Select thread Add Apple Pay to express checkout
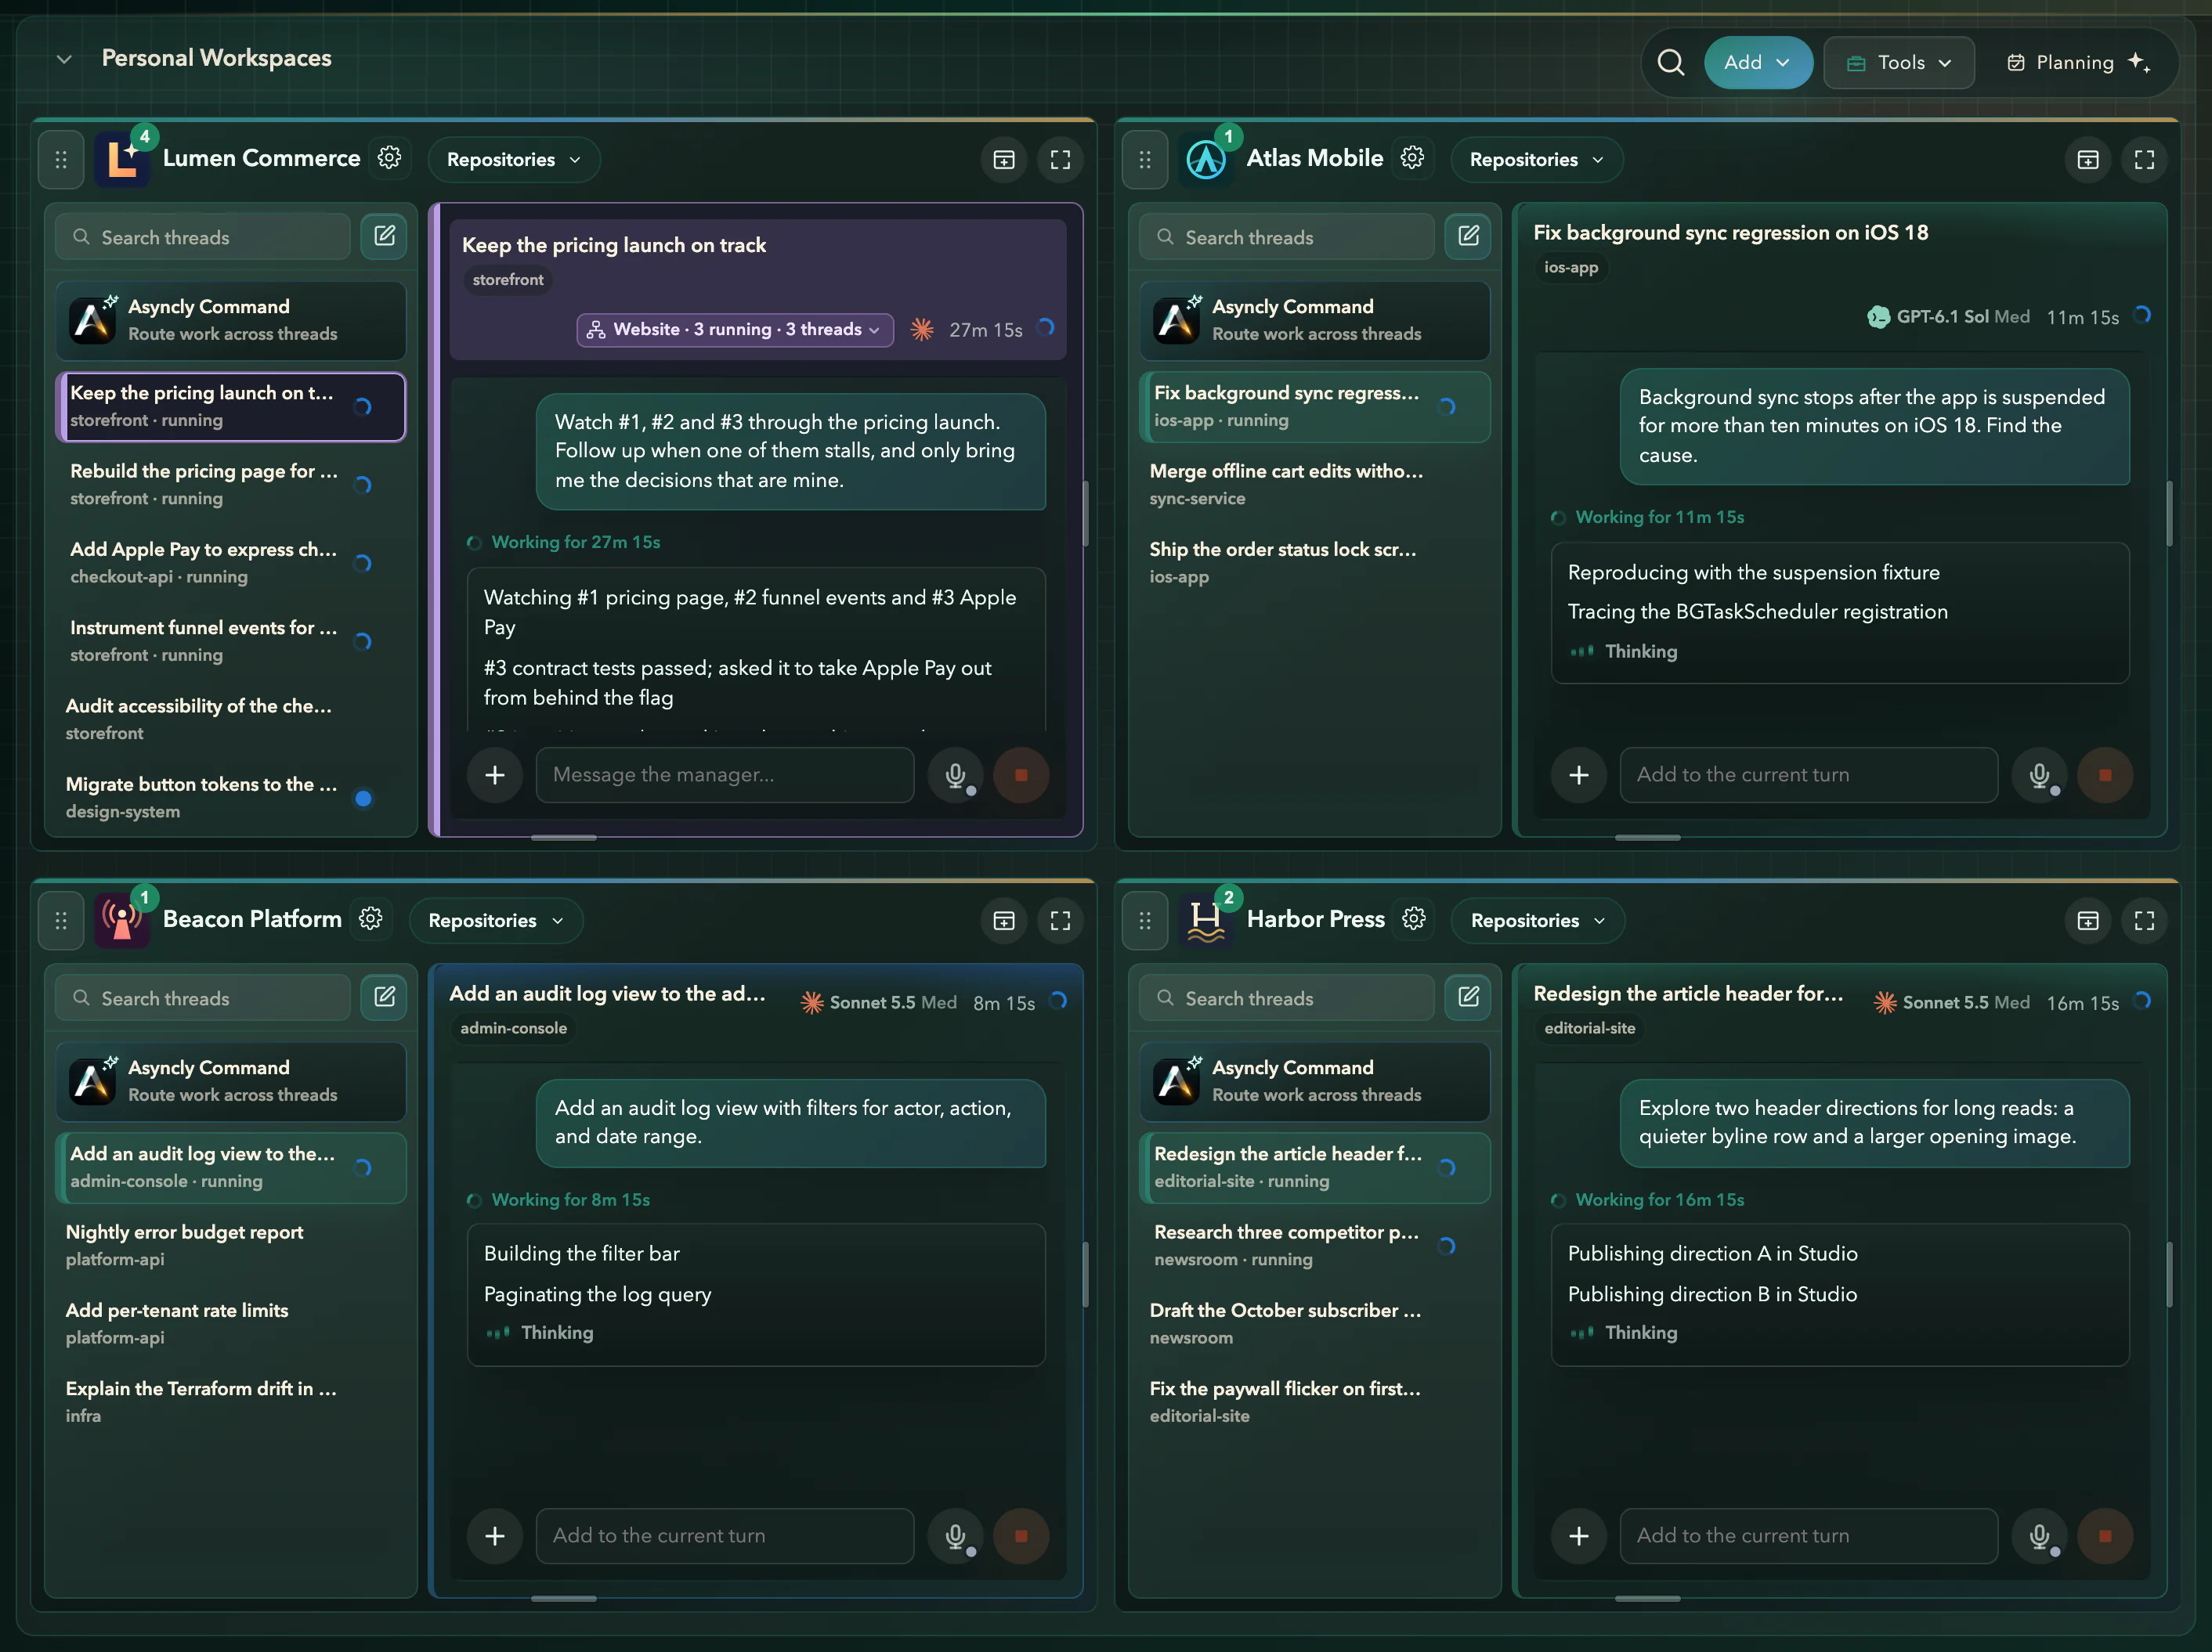The height and width of the screenshot is (1652, 2212). coord(231,563)
